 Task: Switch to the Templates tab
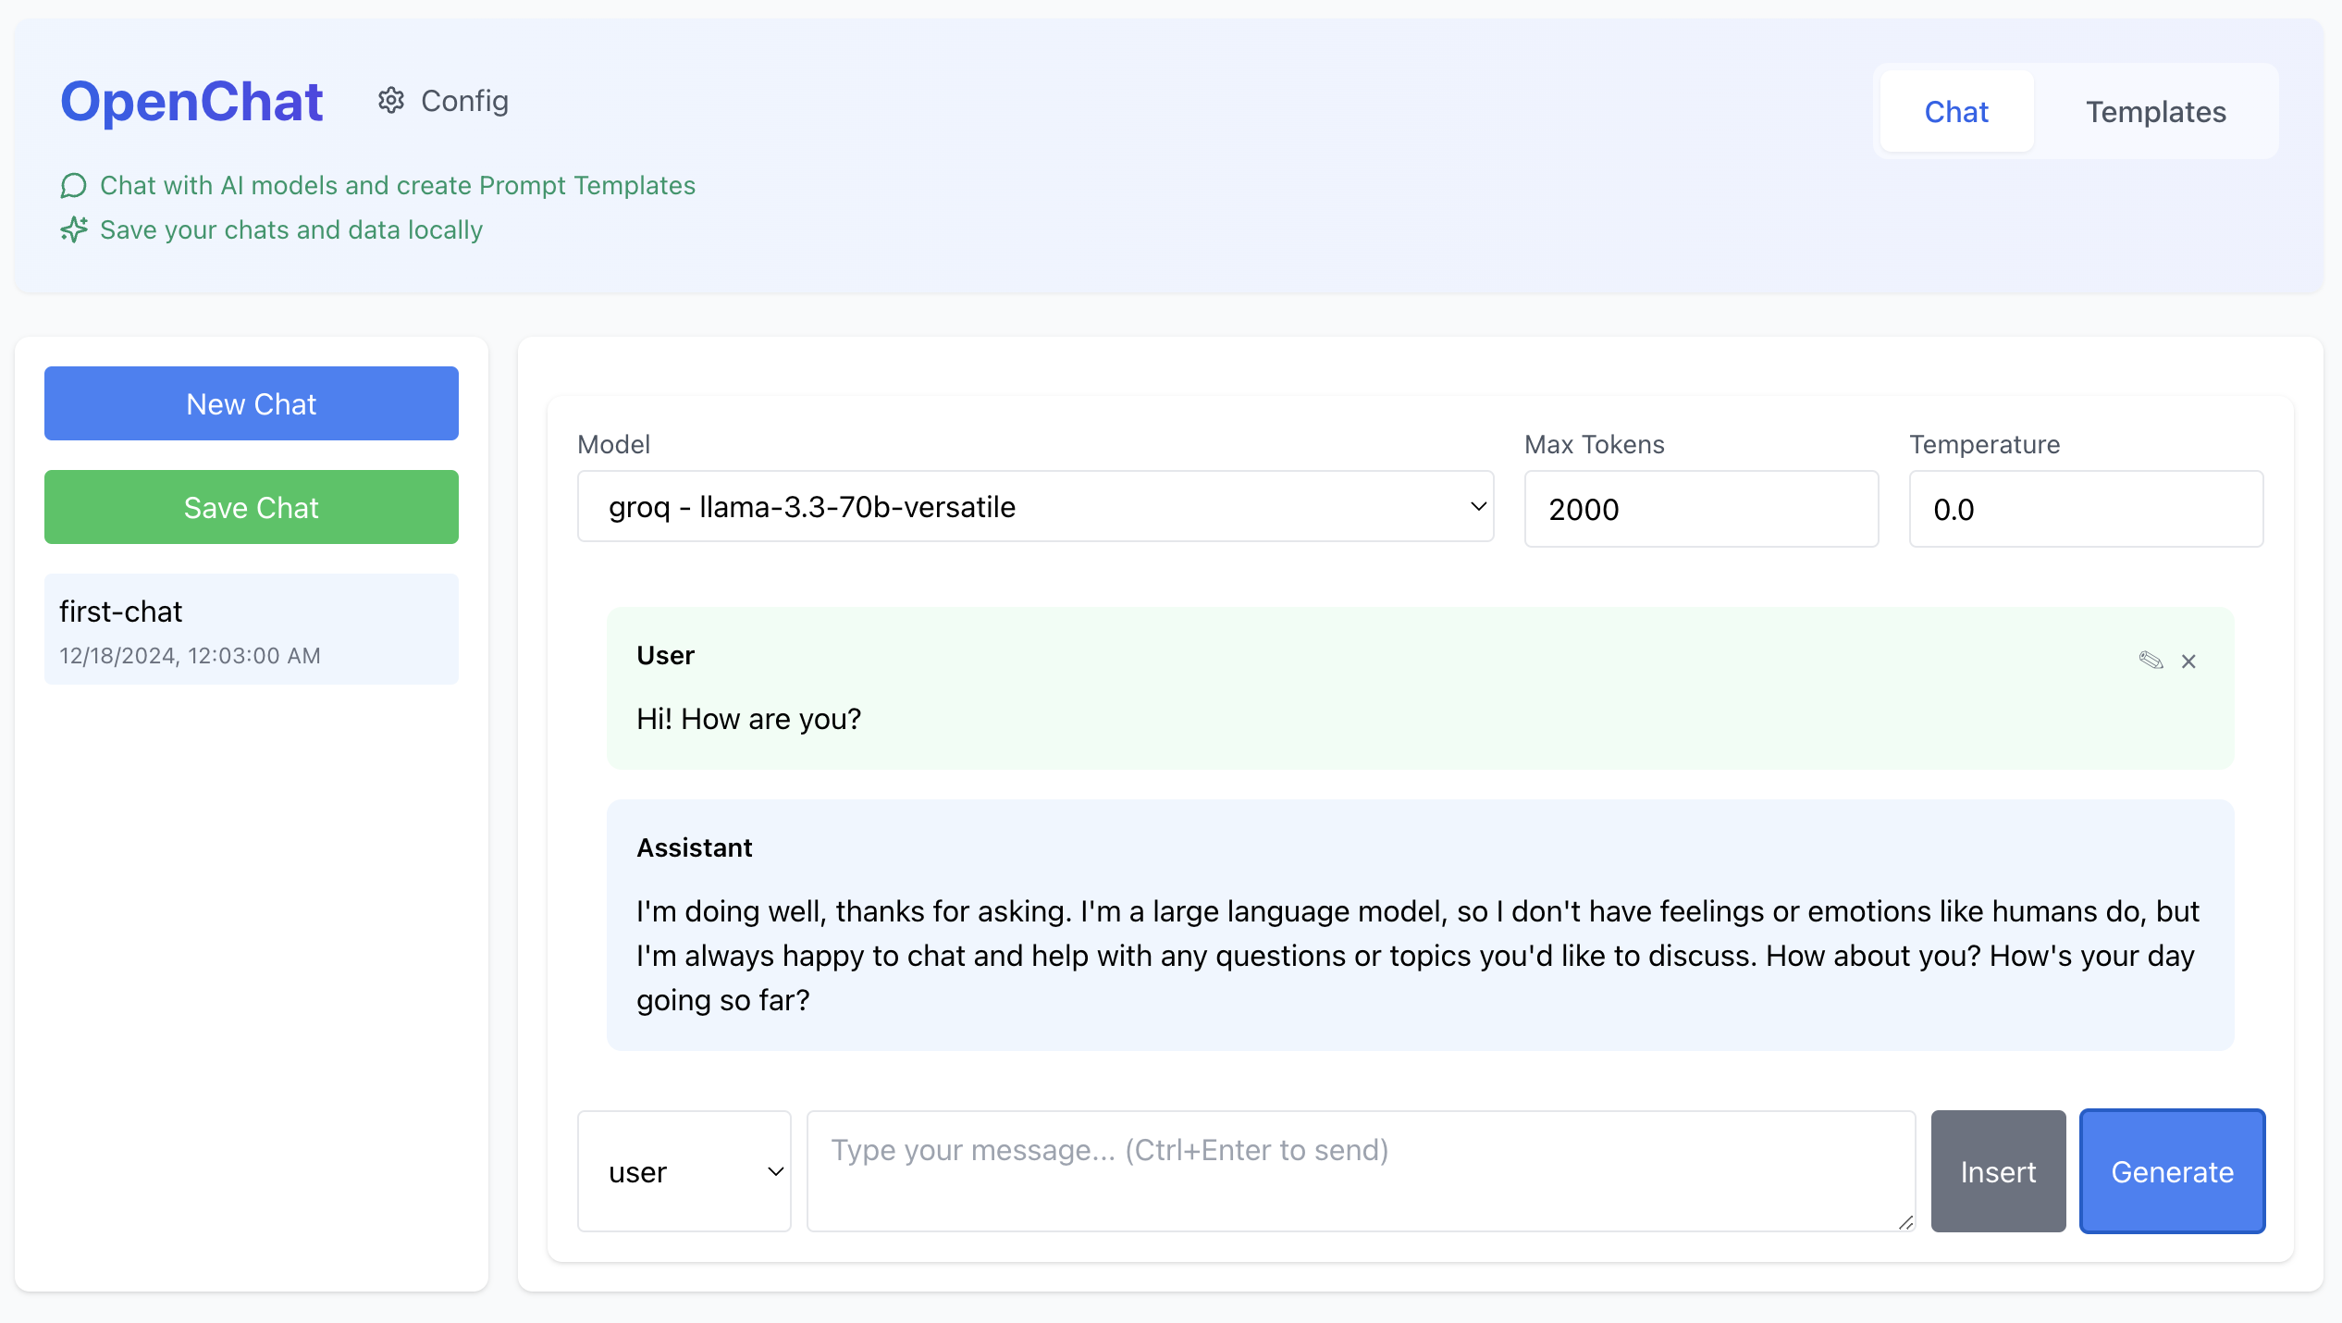click(x=2155, y=112)
